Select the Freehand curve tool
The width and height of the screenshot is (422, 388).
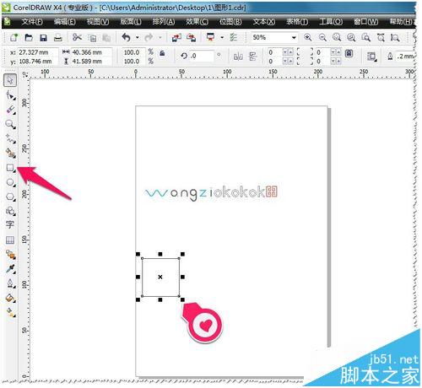click(11, 138)
